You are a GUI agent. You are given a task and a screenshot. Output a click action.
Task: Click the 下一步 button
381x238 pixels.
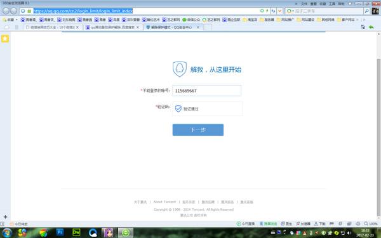tap(198, 129)
